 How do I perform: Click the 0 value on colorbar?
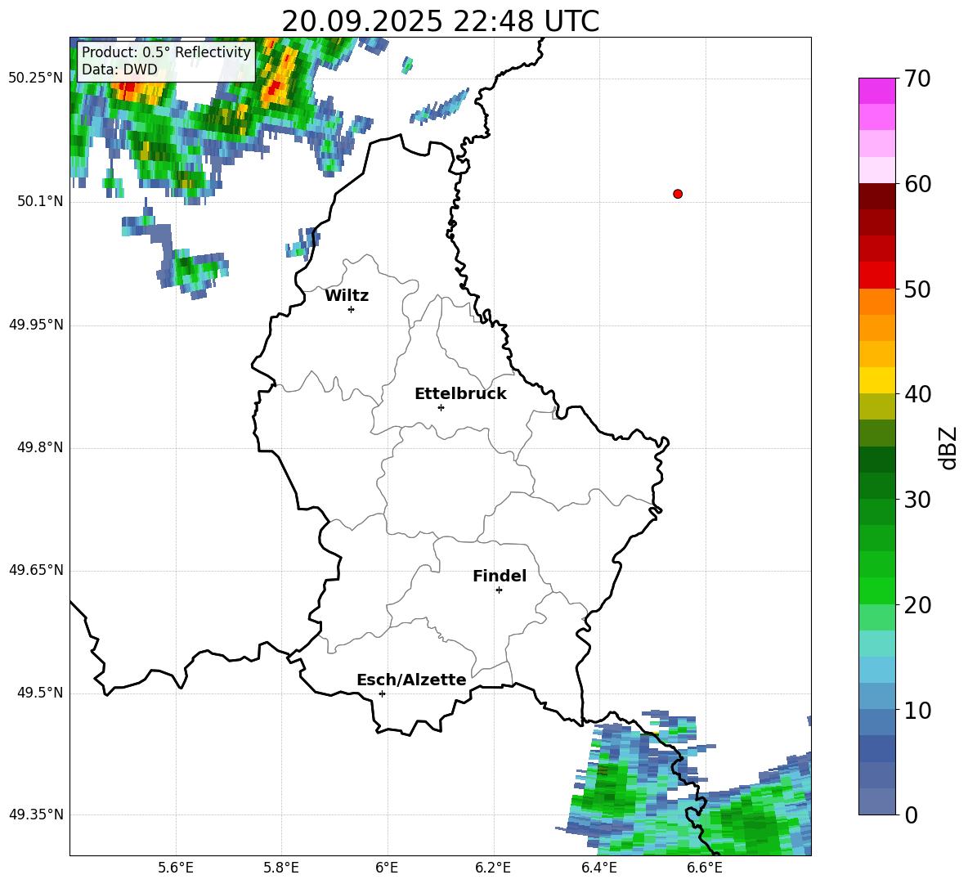911,814
